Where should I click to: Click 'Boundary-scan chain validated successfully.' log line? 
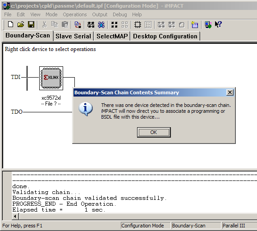click(x=89, y=198)
